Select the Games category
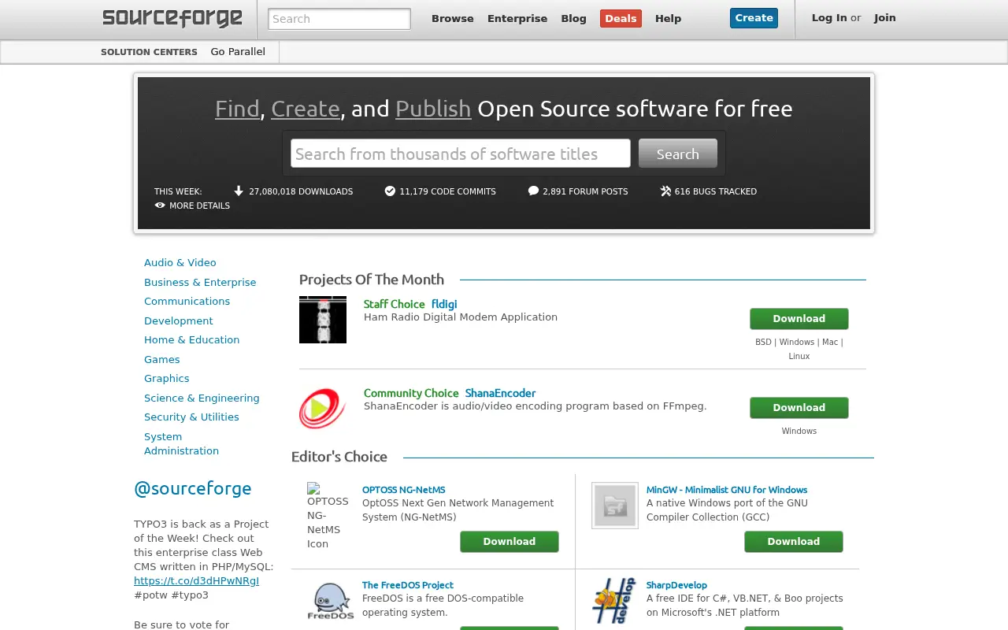Image resolution: width=1008 pixels, height=630 pixels. point(162,360)
